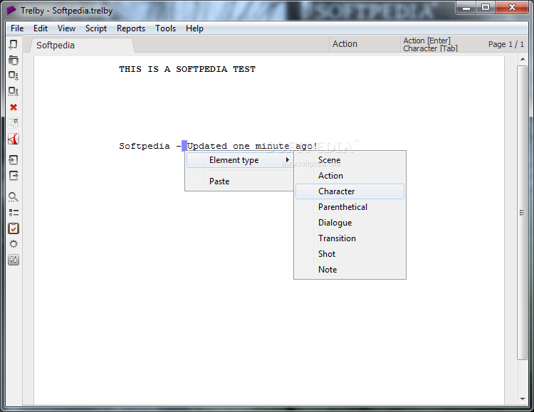The height and width of the screenshot is (412, 534).
Task: Set element type to Transition
Action: pyautogui.click(x=350, y=238)
